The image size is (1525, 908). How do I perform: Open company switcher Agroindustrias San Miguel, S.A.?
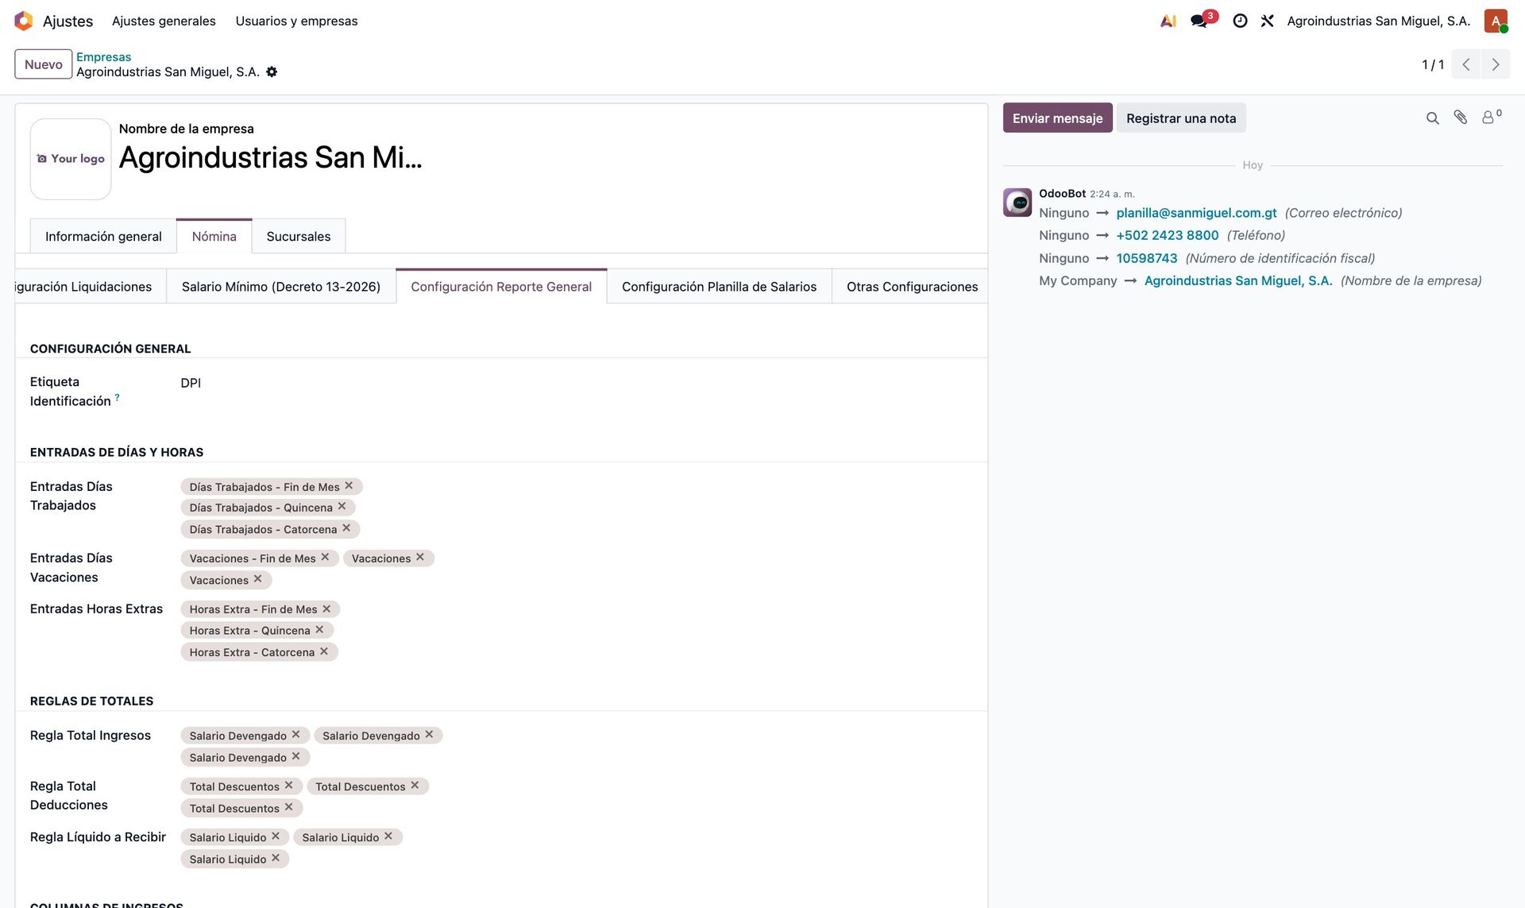[1378, 21]
